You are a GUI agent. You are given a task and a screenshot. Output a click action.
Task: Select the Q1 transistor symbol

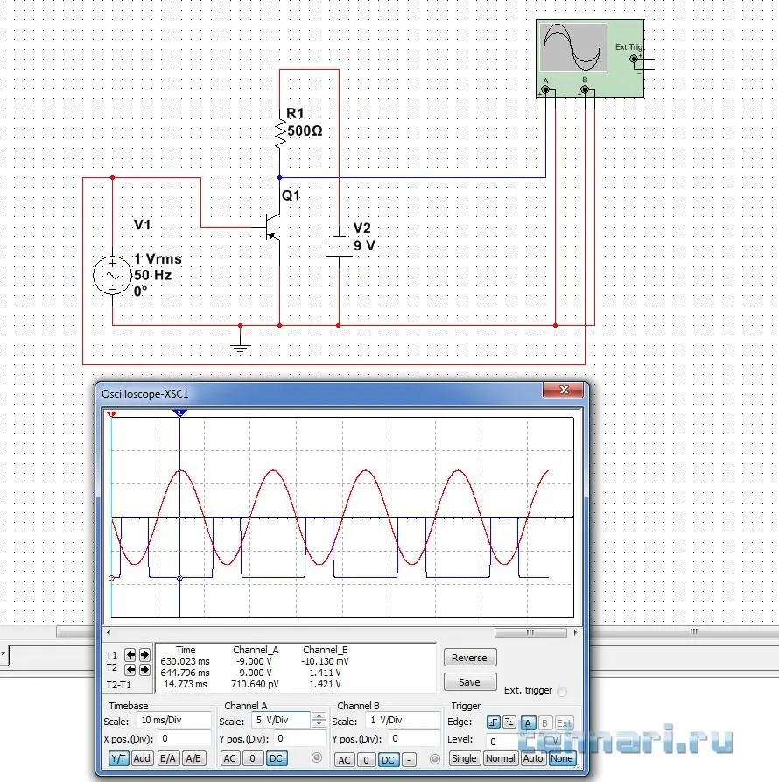[x=273, y=227]
